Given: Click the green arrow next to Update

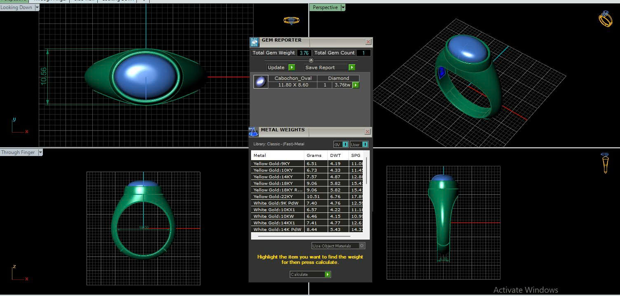Looking at the screenshot, I should tap(291, 68).
